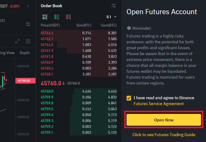The height and width of the screenshot is (142, 206).
Task: Switch to the Depth chart tab
Action: [x=25, y=53]
